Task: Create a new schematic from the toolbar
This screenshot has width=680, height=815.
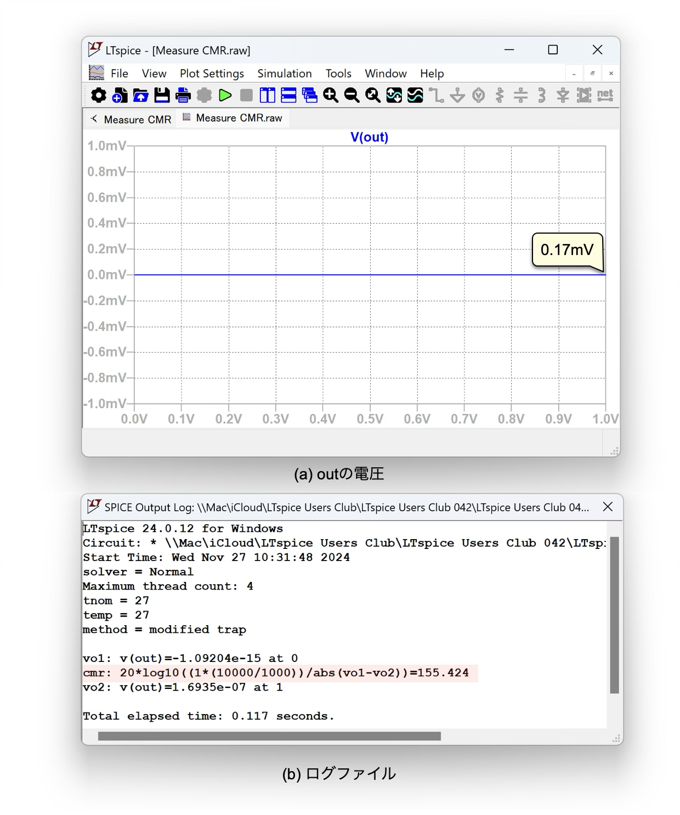Action: pos(120,95)
